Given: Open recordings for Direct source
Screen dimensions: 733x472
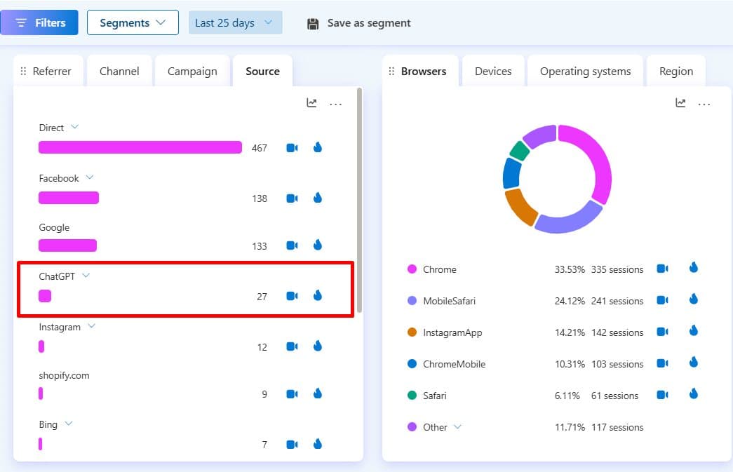Looking at the screenshot, I should [292, 148].
